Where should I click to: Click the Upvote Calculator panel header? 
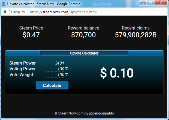(84, 53)
